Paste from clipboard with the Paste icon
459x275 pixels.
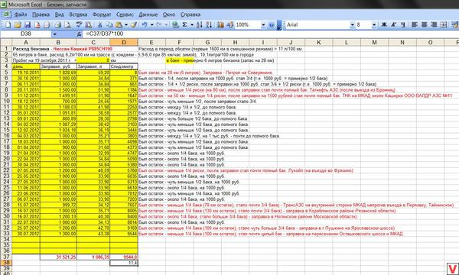119,25
